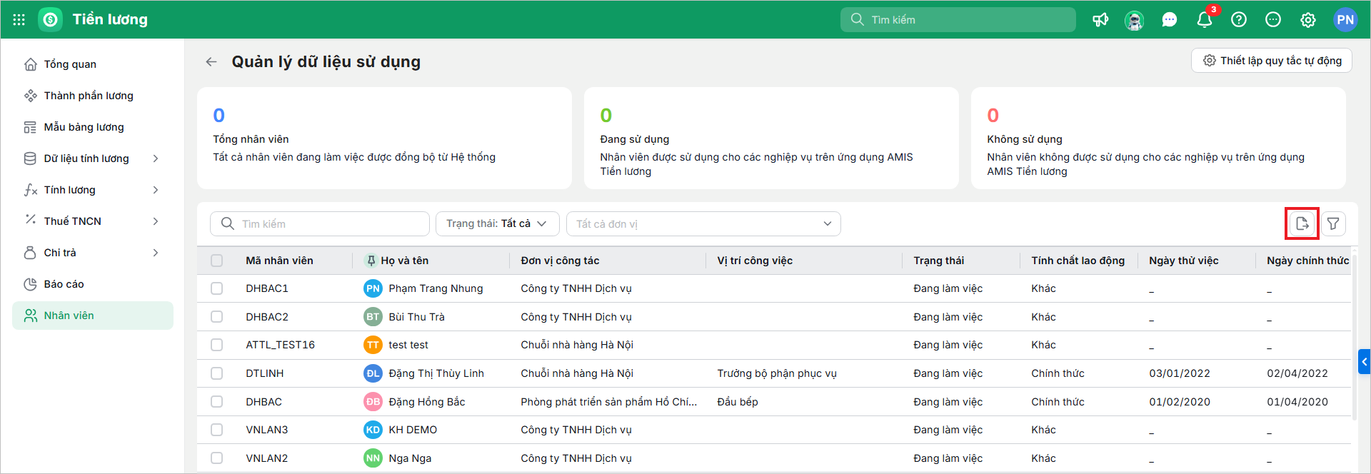Tick checkbox for DHBAC2 row
This screenshot has height=474, width=1371.
tap(216, 317)
